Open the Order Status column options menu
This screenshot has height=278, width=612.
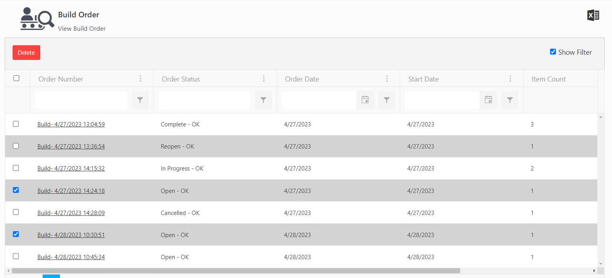[x=264, y=79]
